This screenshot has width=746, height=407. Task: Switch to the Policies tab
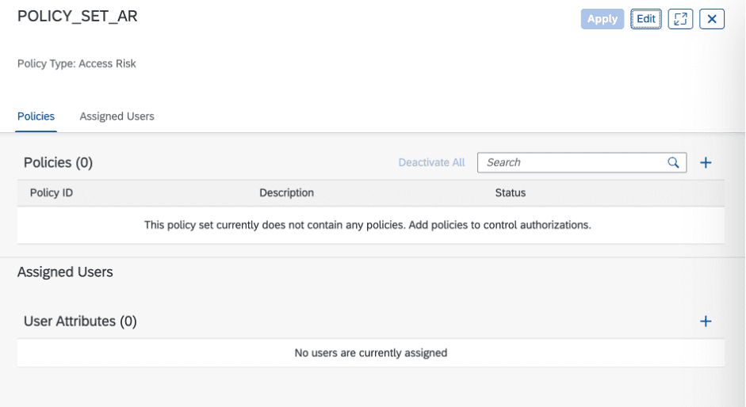36,116
